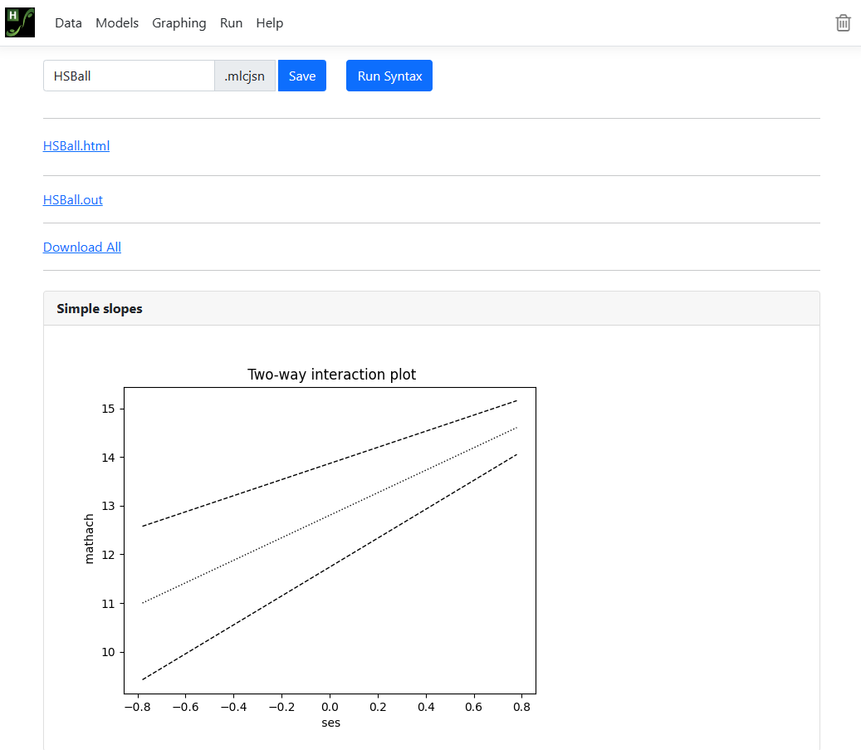The height and width of the screenshot is (750, 861).
Task: Open the HSBall.out file link
Action: tap(73, 200)
